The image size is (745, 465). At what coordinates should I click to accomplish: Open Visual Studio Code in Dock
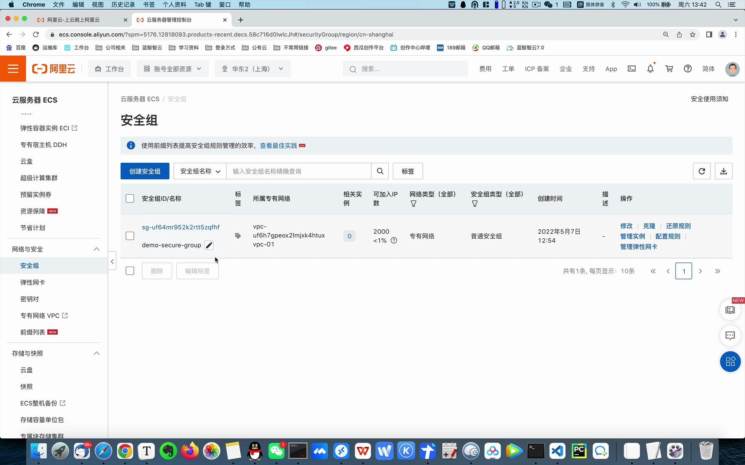point(558,451)
